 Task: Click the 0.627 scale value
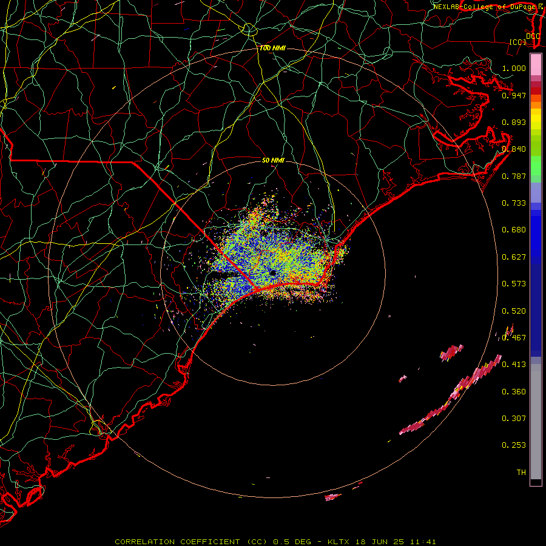click(514, 257)
